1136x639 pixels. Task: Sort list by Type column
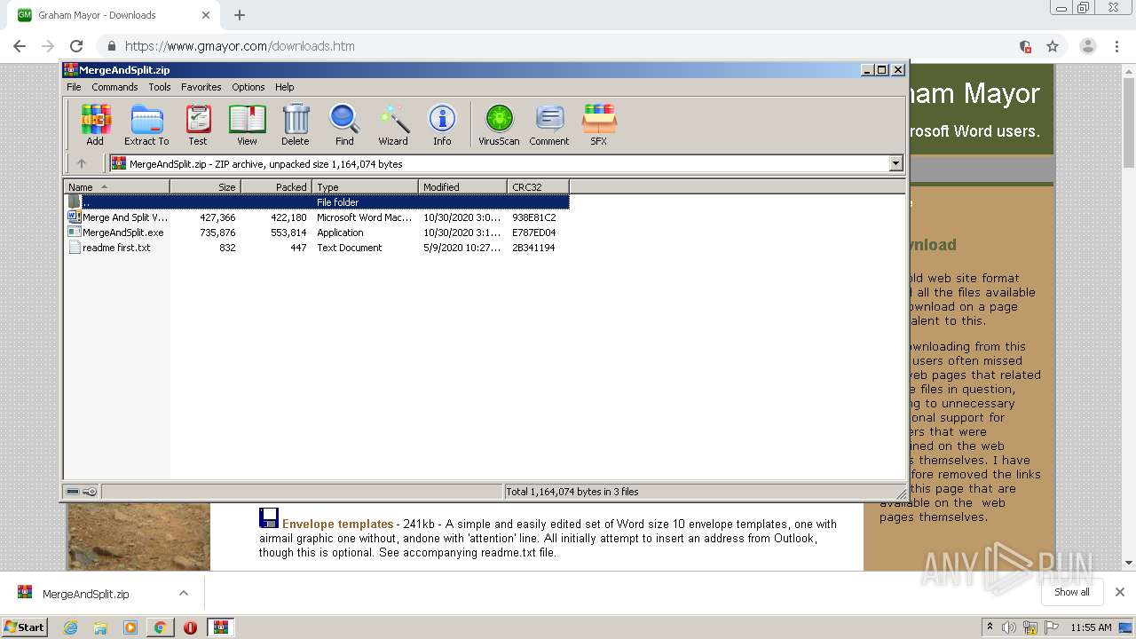[365, 186]
